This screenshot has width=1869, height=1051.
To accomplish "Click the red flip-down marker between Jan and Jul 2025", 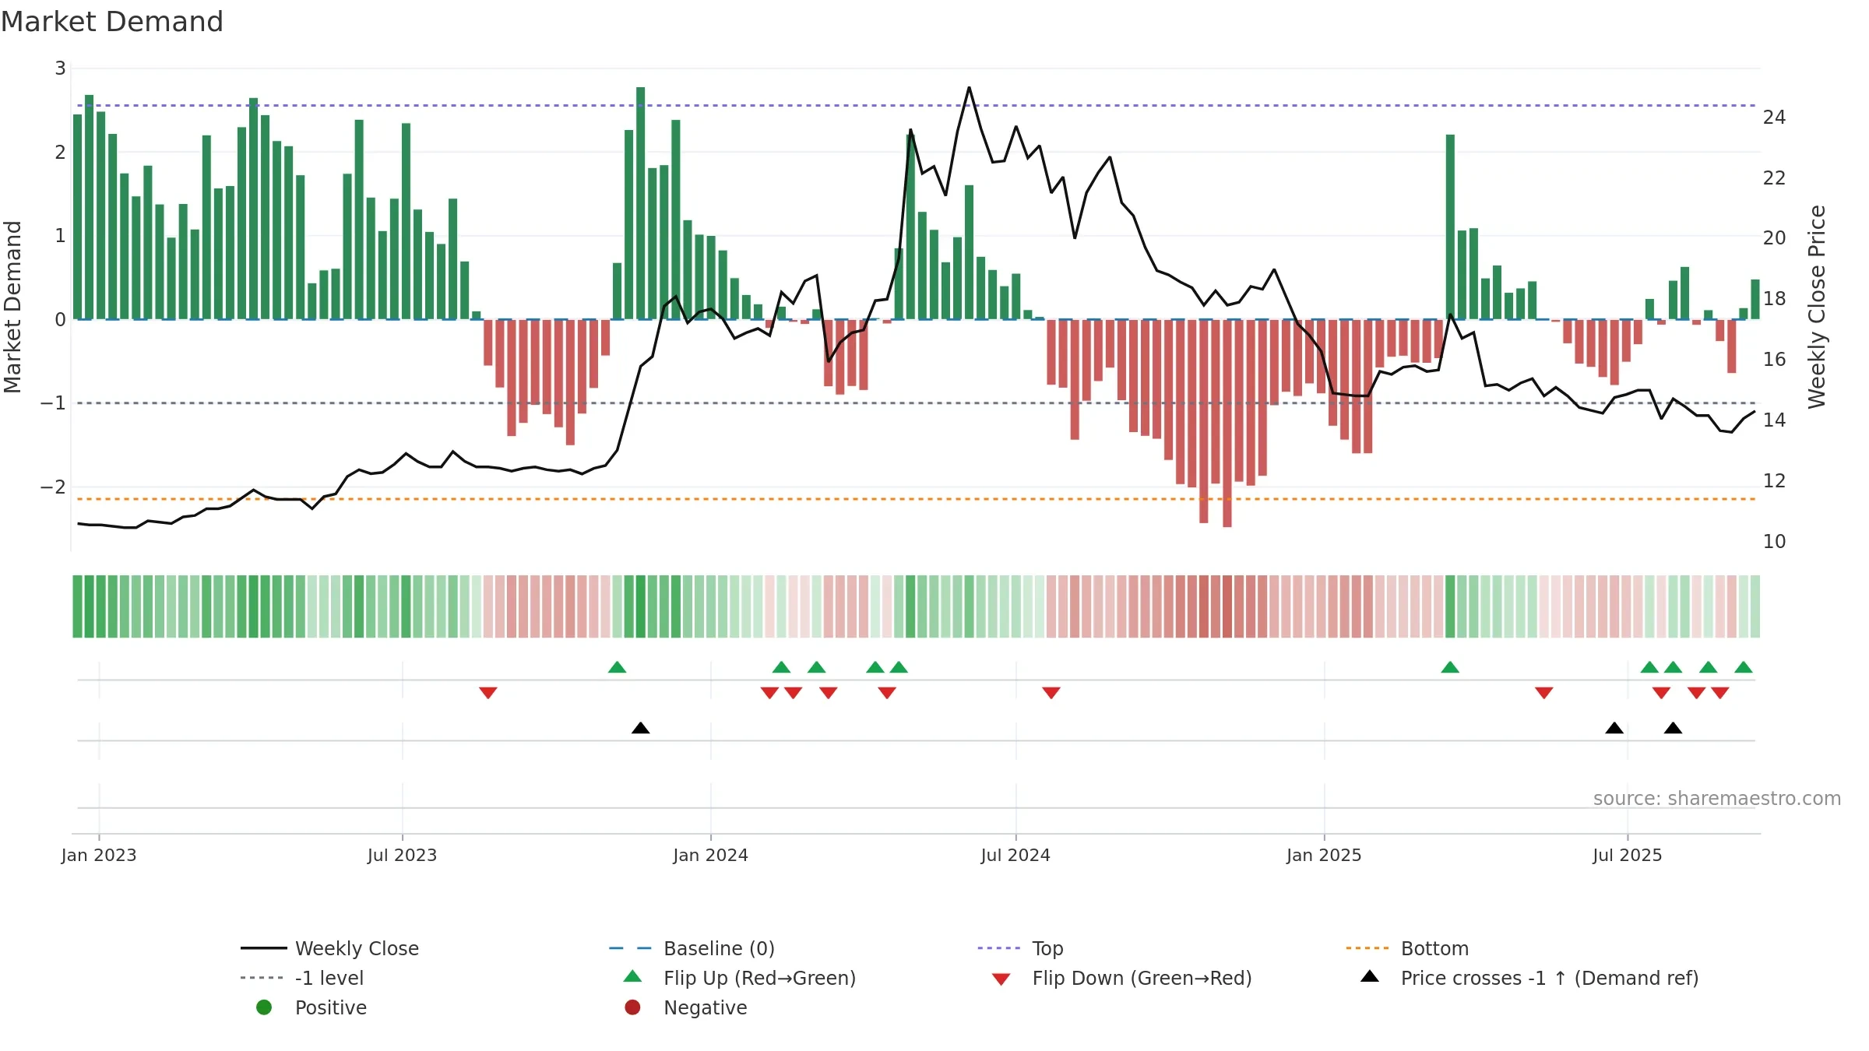I will (1544, 693).
